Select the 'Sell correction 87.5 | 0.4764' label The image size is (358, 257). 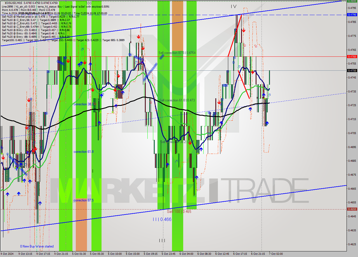click(x=177, y=53)
